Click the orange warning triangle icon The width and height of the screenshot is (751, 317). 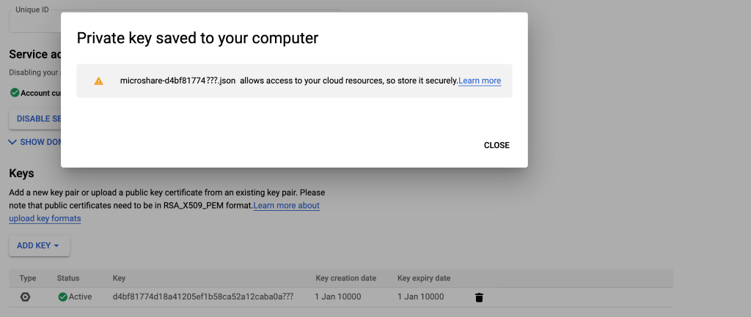click(98, 81)
